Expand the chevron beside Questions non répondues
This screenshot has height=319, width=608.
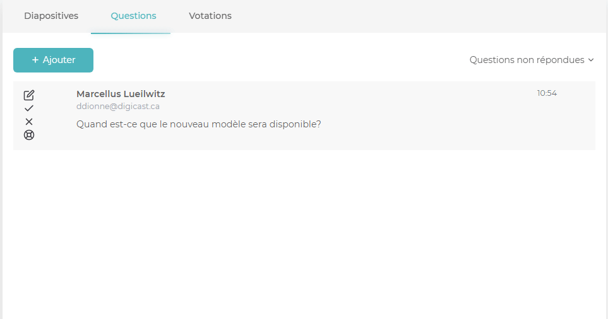(x=591, y=60)
